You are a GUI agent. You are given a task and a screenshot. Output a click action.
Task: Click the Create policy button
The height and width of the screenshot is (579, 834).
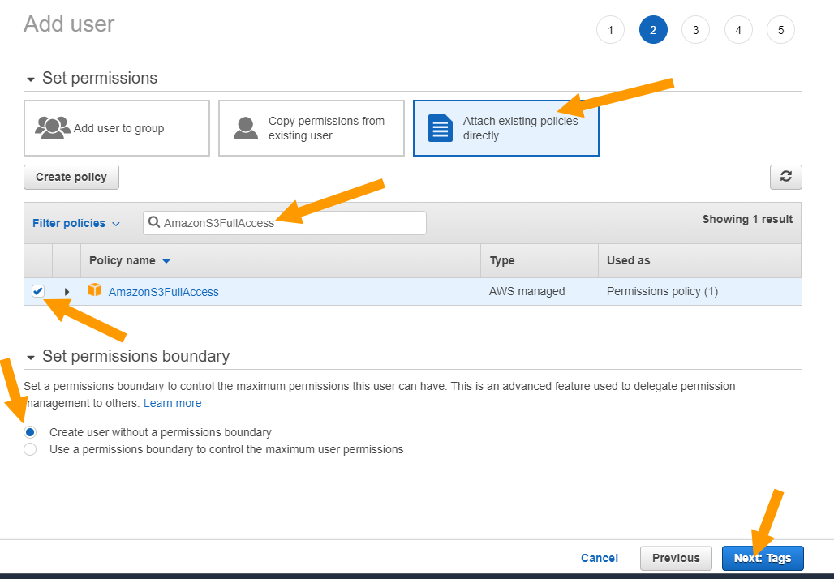click(x=71, y=177)
